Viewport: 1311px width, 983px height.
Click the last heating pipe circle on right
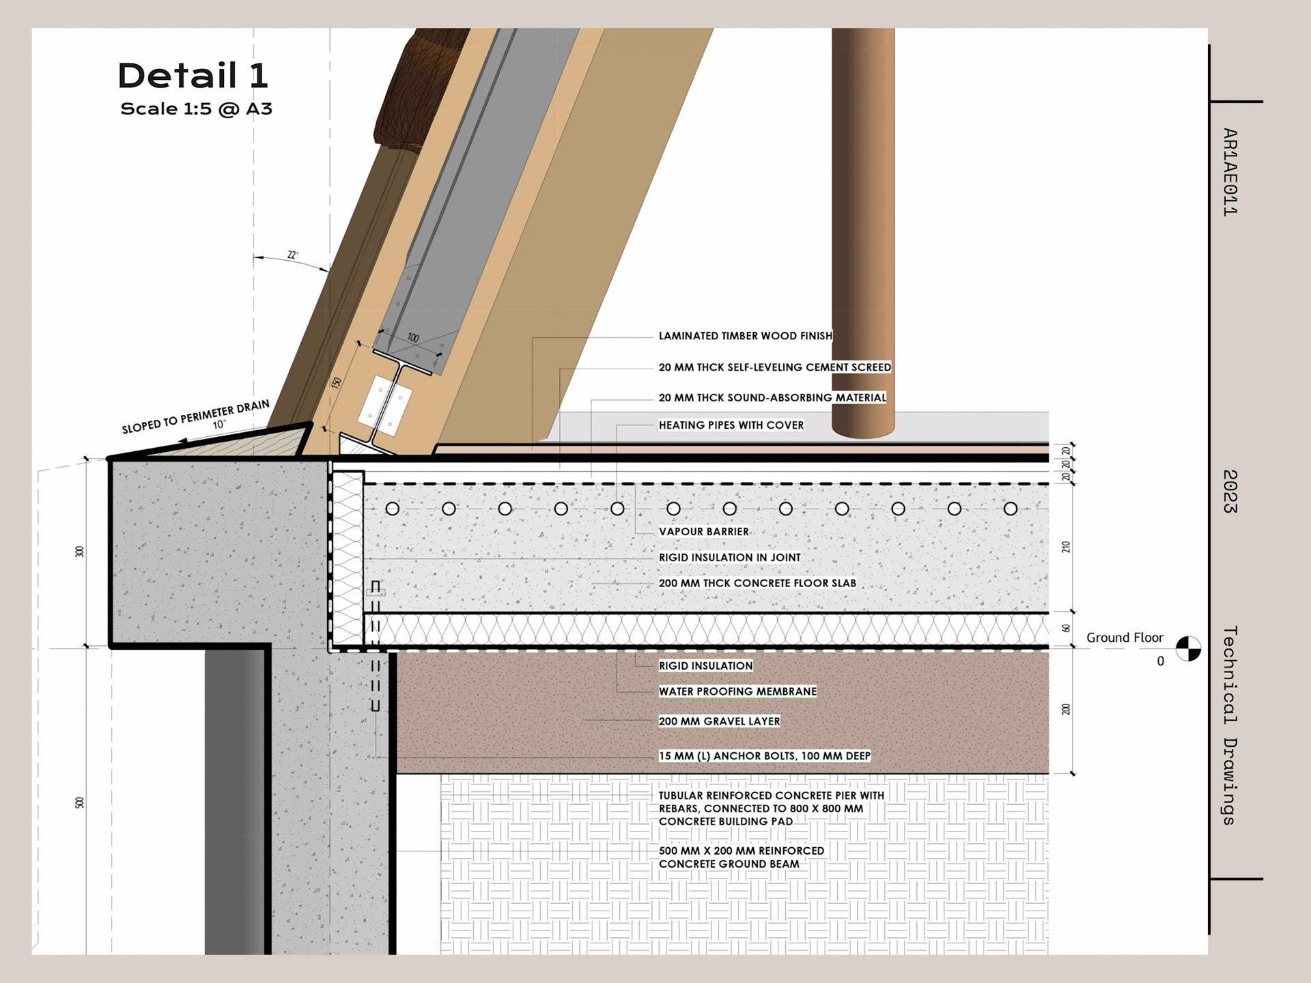tap(1011, 509)
